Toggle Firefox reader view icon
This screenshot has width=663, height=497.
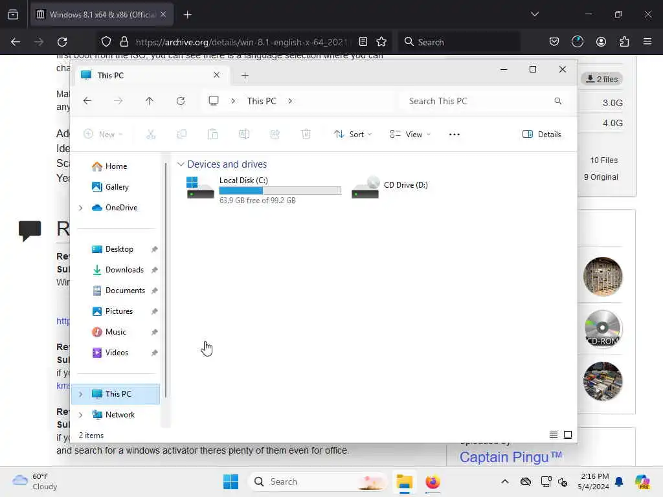[x=363, y=42]
